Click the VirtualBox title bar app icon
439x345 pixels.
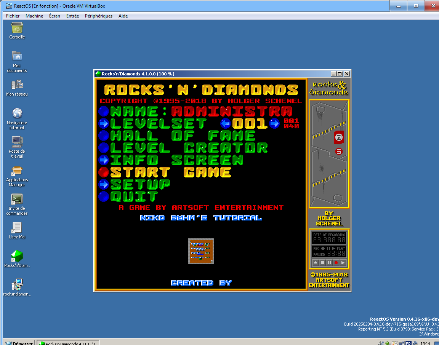click(x=9, y=6)
